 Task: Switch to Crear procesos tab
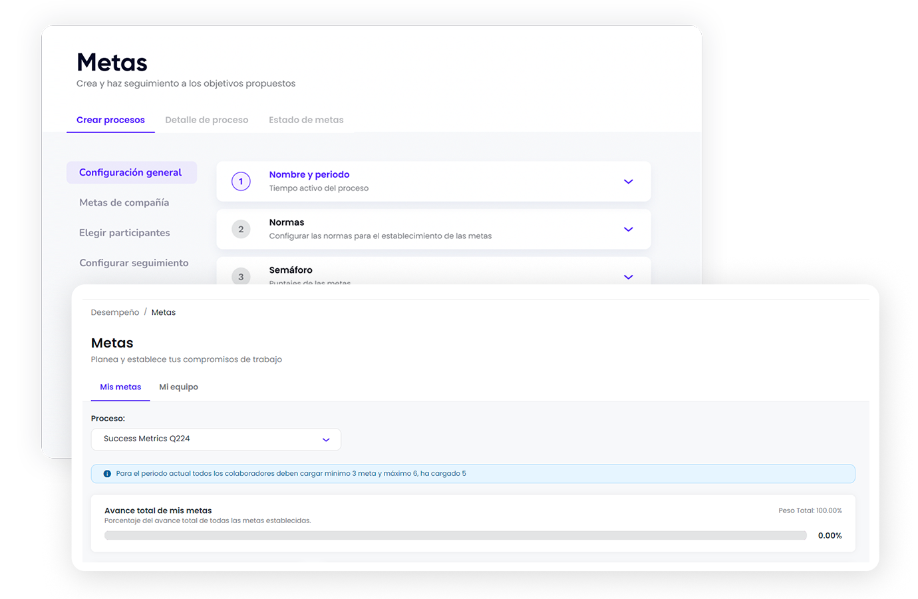(110, 120)
